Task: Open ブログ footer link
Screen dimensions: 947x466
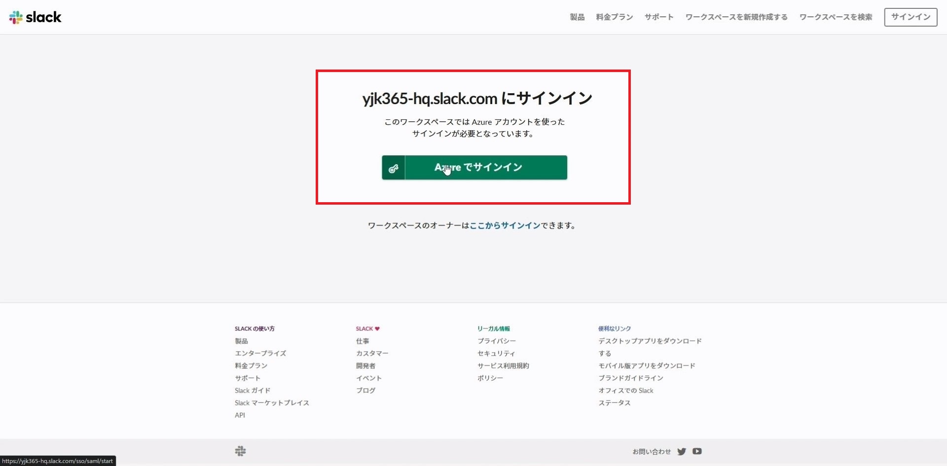Action: pos(365,390)
